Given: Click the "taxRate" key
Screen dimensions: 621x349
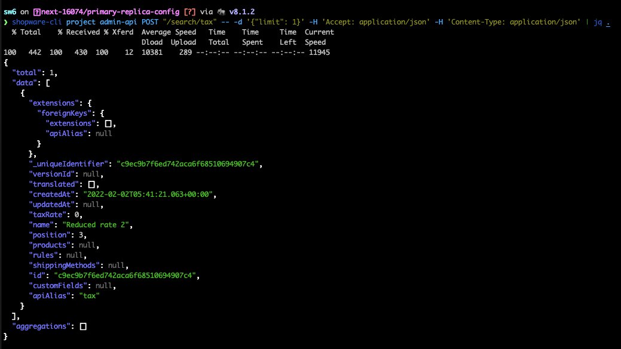Looking at the screenshot, I should (x=48, y=215).
